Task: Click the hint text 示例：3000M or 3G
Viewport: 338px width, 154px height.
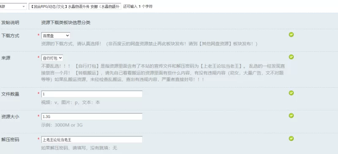Action: tap(62, 125)
